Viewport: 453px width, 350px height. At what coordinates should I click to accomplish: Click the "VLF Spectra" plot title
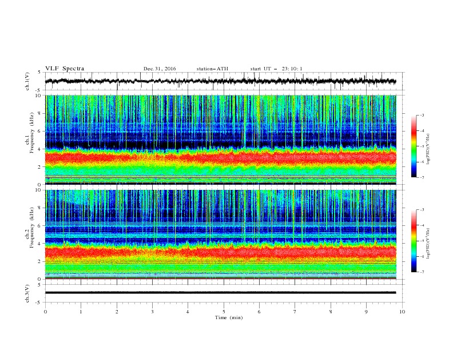(65, 69)
